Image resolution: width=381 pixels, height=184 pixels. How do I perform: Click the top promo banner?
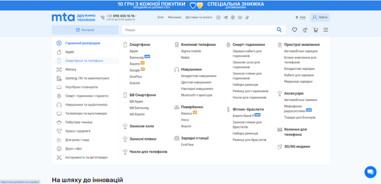190,5
